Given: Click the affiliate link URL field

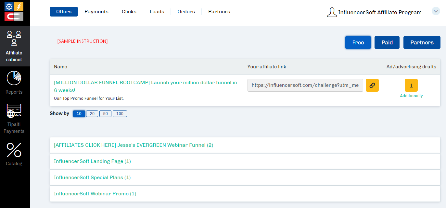Looking at the screenshot, I should point(305,85).
